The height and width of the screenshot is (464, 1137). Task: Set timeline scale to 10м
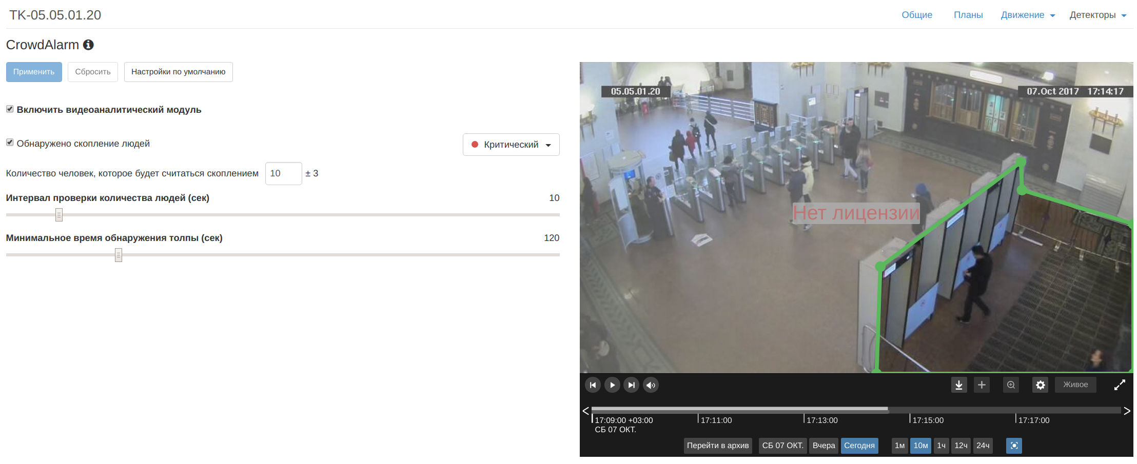(x=920, y=446)
